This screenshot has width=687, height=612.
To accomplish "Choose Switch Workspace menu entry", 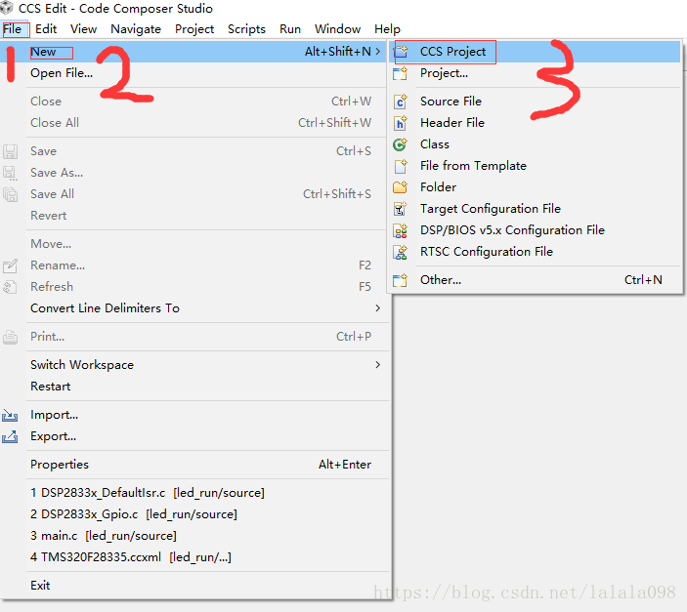I will [193, 365].
